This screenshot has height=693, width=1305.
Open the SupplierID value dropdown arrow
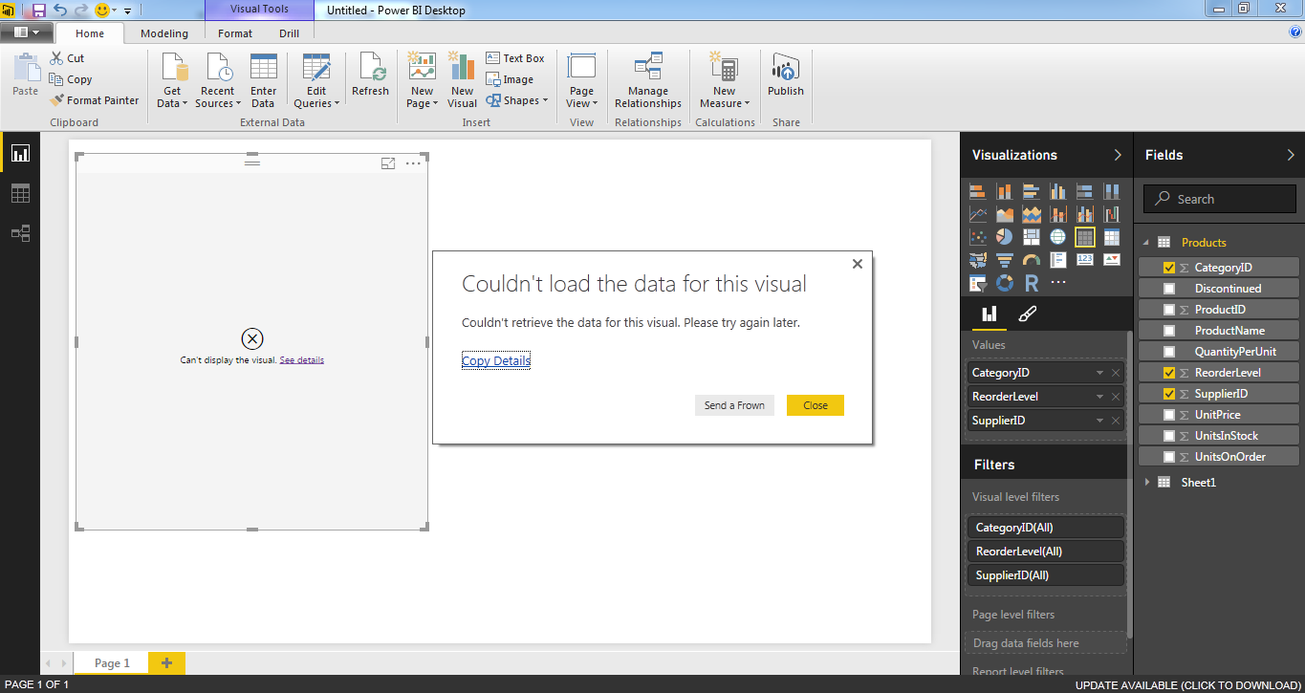[1100, 421]
